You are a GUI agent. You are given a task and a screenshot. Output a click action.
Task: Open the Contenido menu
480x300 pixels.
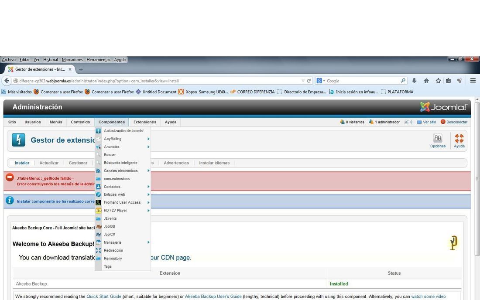click(81, 122)
